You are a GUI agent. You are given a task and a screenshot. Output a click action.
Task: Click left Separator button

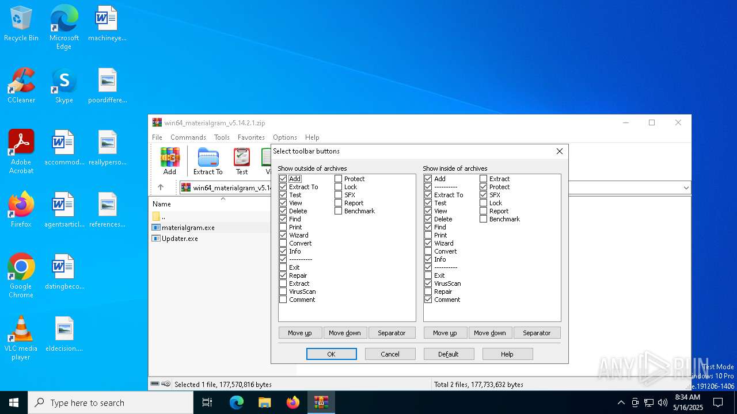click(392, 333)
